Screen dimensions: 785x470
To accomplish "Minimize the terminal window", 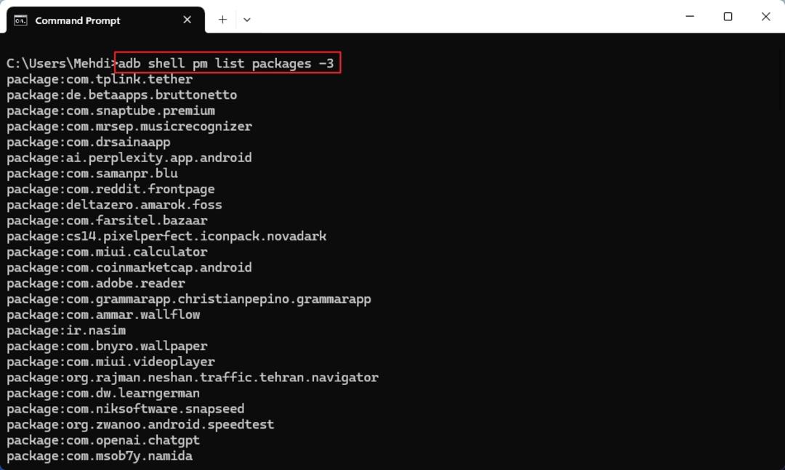I will pos(690,17).
